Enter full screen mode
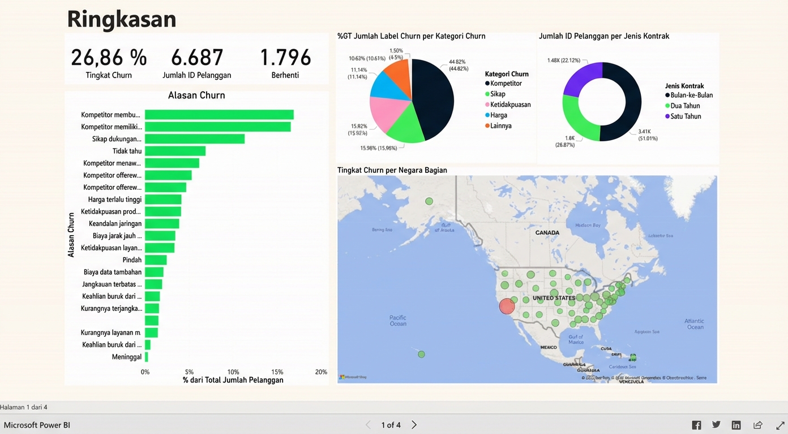 [x=780, y=425]
